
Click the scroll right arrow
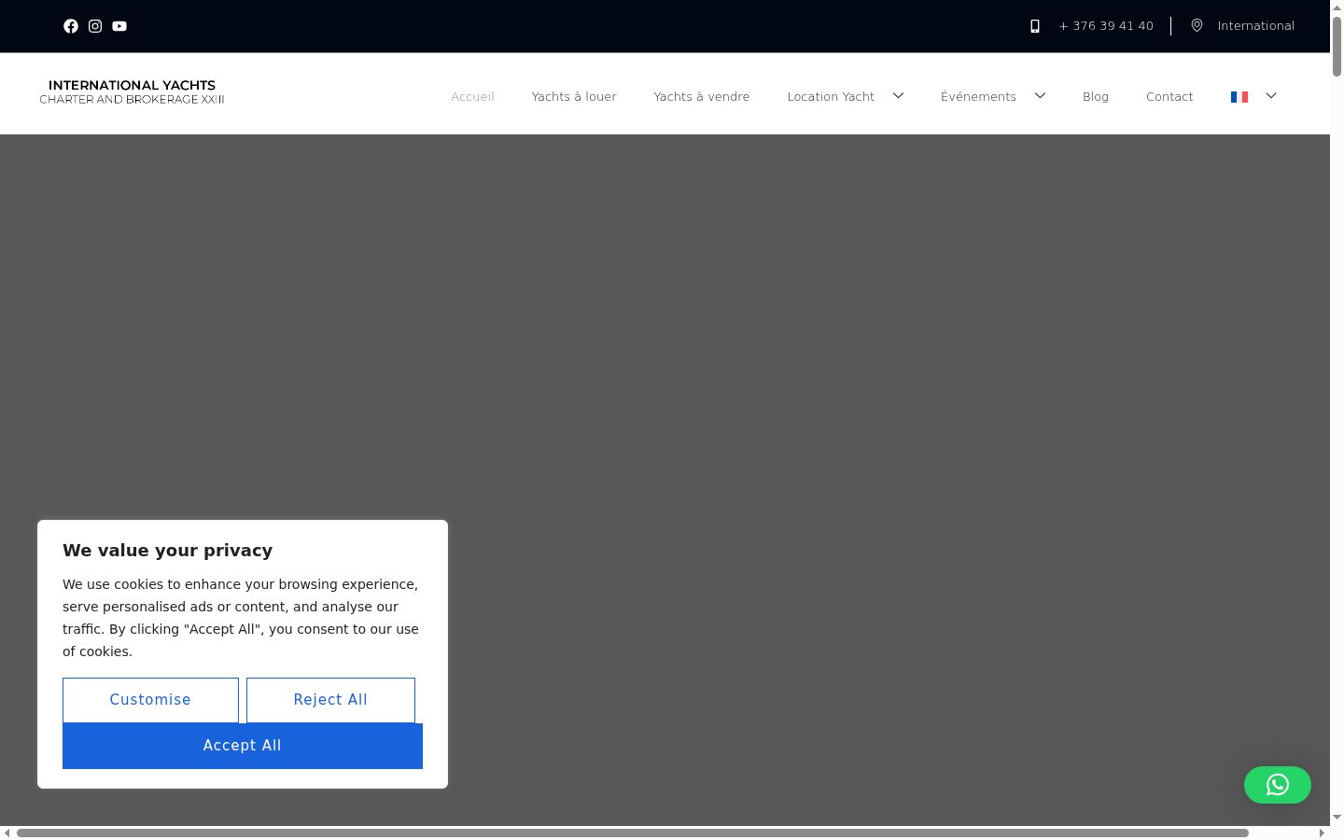click(1322, 833)
